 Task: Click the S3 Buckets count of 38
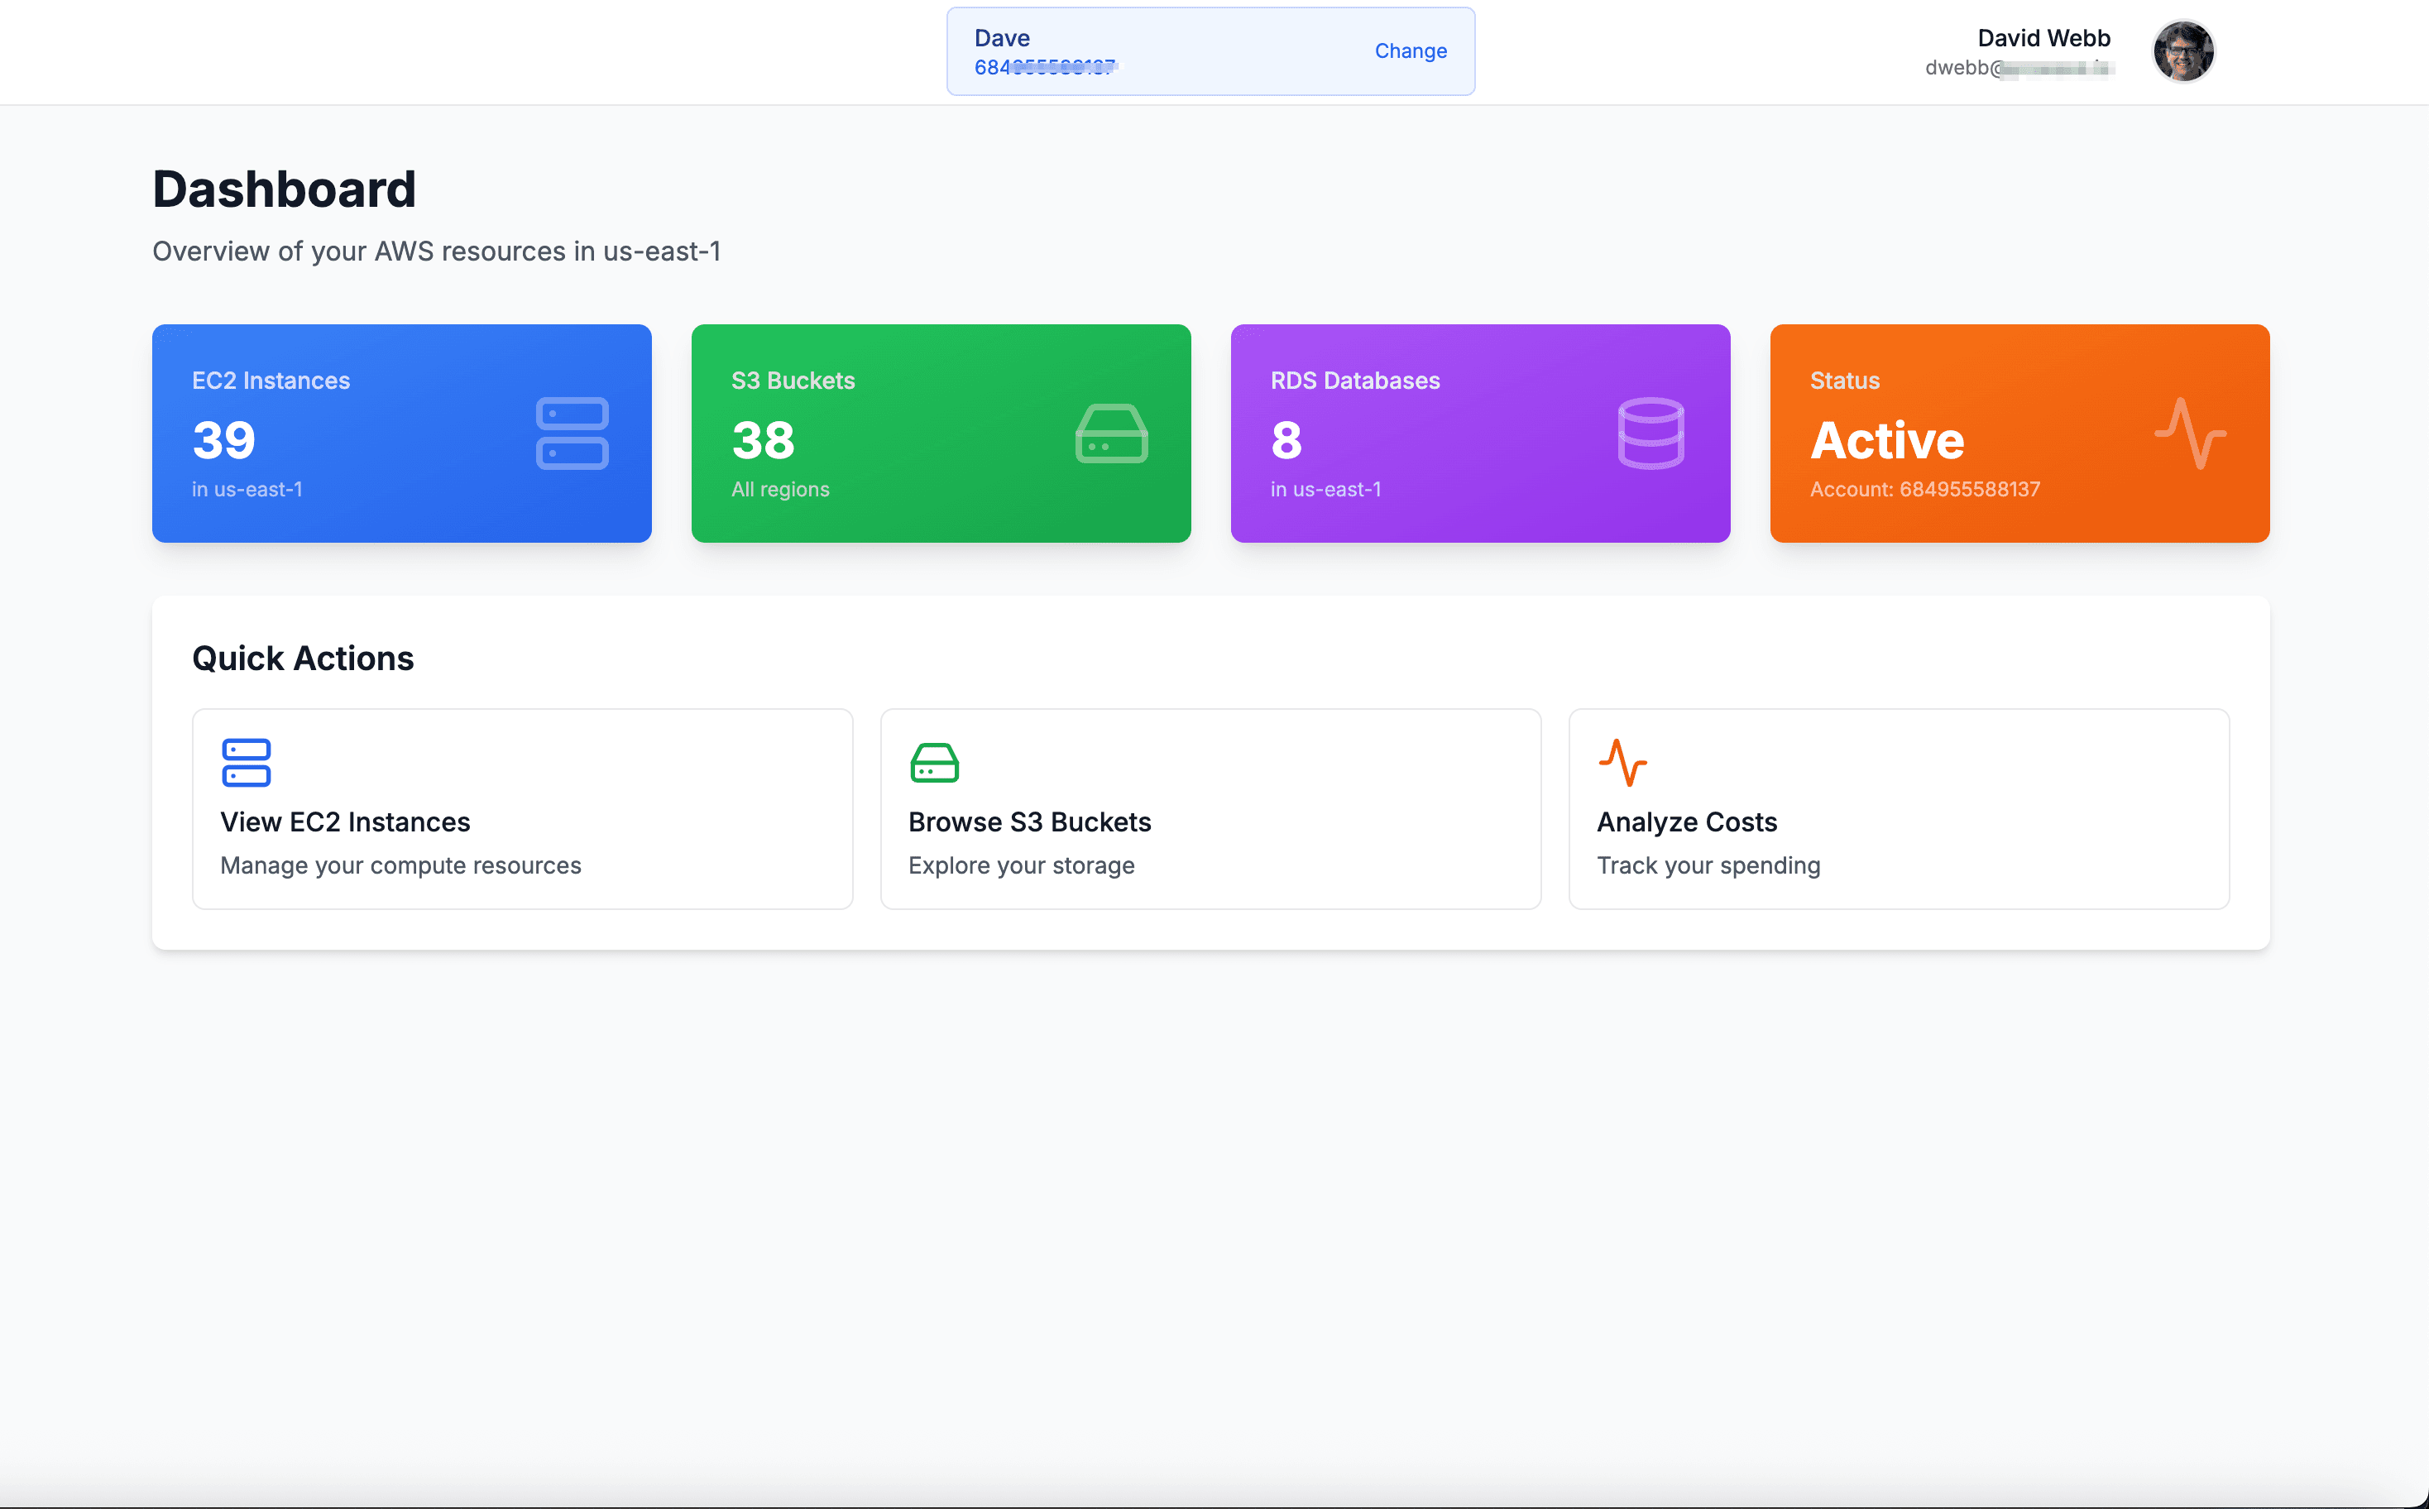(x=763, y=440)
